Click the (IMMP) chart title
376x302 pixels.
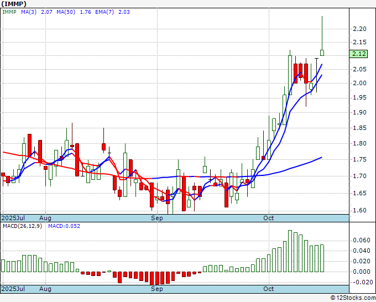[x=14, y=4]
